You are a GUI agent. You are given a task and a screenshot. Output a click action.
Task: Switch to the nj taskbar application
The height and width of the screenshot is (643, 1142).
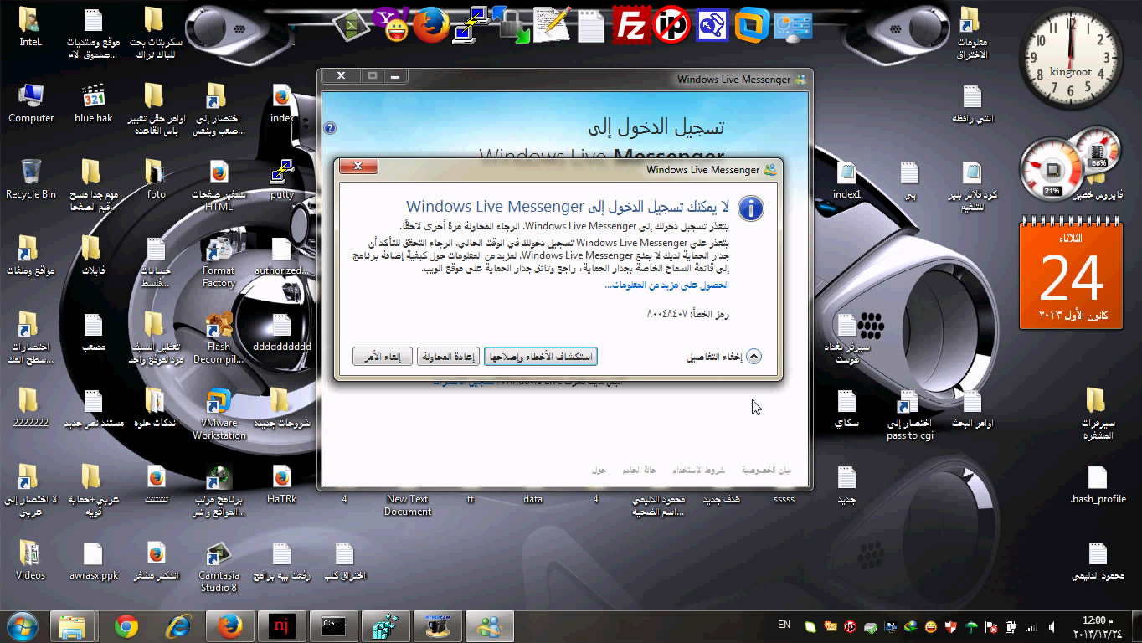[282, 626]
